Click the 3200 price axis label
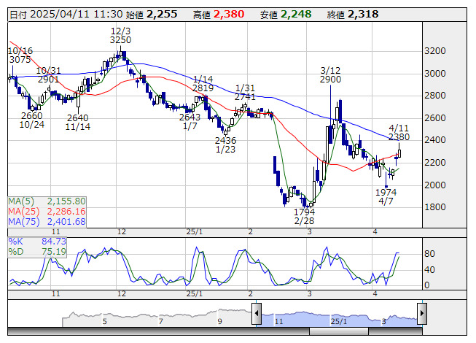Viewport: 476px width, 343px height. pyautogui.click(x=435, y=51)
